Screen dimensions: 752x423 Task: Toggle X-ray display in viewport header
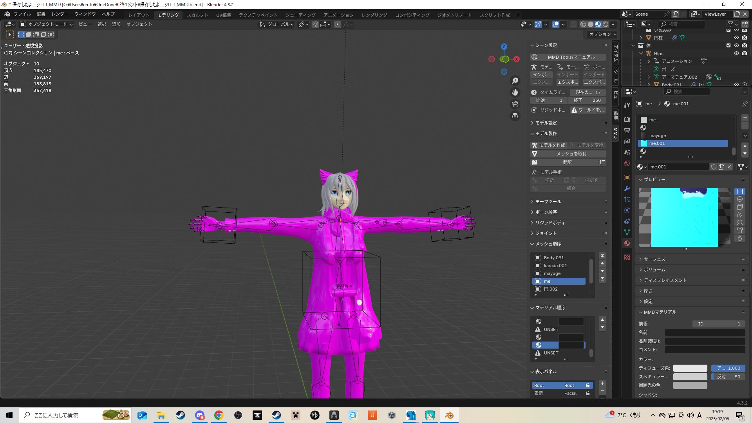pyautogui.click(x=573, y=24)
